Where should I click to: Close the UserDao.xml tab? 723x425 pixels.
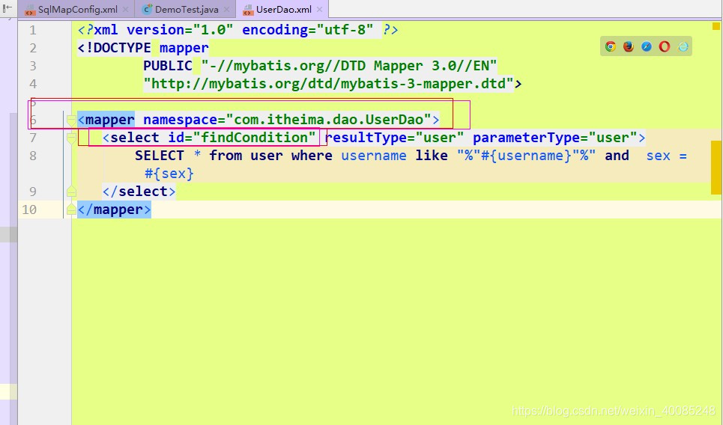(x=319, y=9)
